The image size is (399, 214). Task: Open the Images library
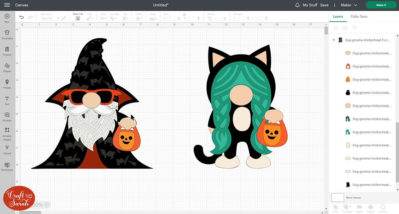[7, 84]
